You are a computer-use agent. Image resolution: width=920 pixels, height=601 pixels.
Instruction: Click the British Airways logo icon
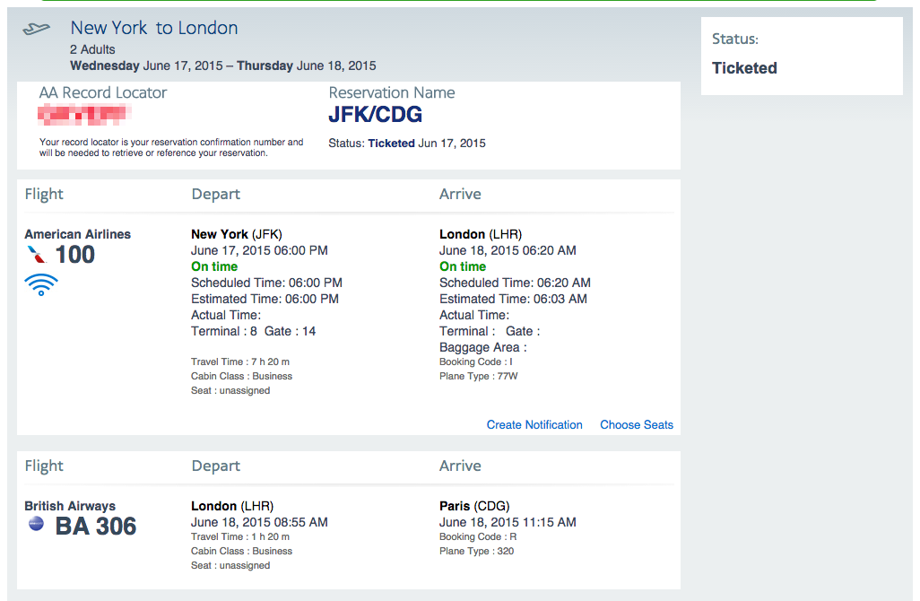point(37,524)
